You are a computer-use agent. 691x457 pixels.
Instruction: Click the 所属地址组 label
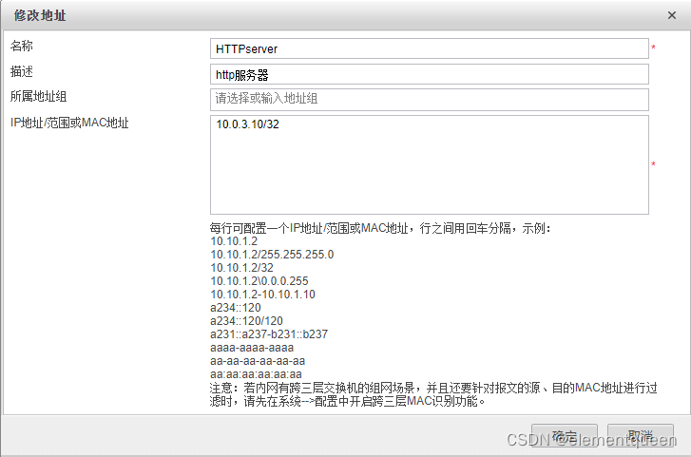point(38,97)
